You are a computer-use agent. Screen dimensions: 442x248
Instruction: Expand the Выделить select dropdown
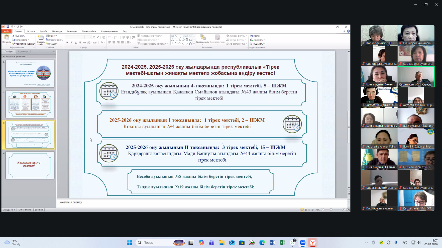pyautogui.click(x=258, y=44)
